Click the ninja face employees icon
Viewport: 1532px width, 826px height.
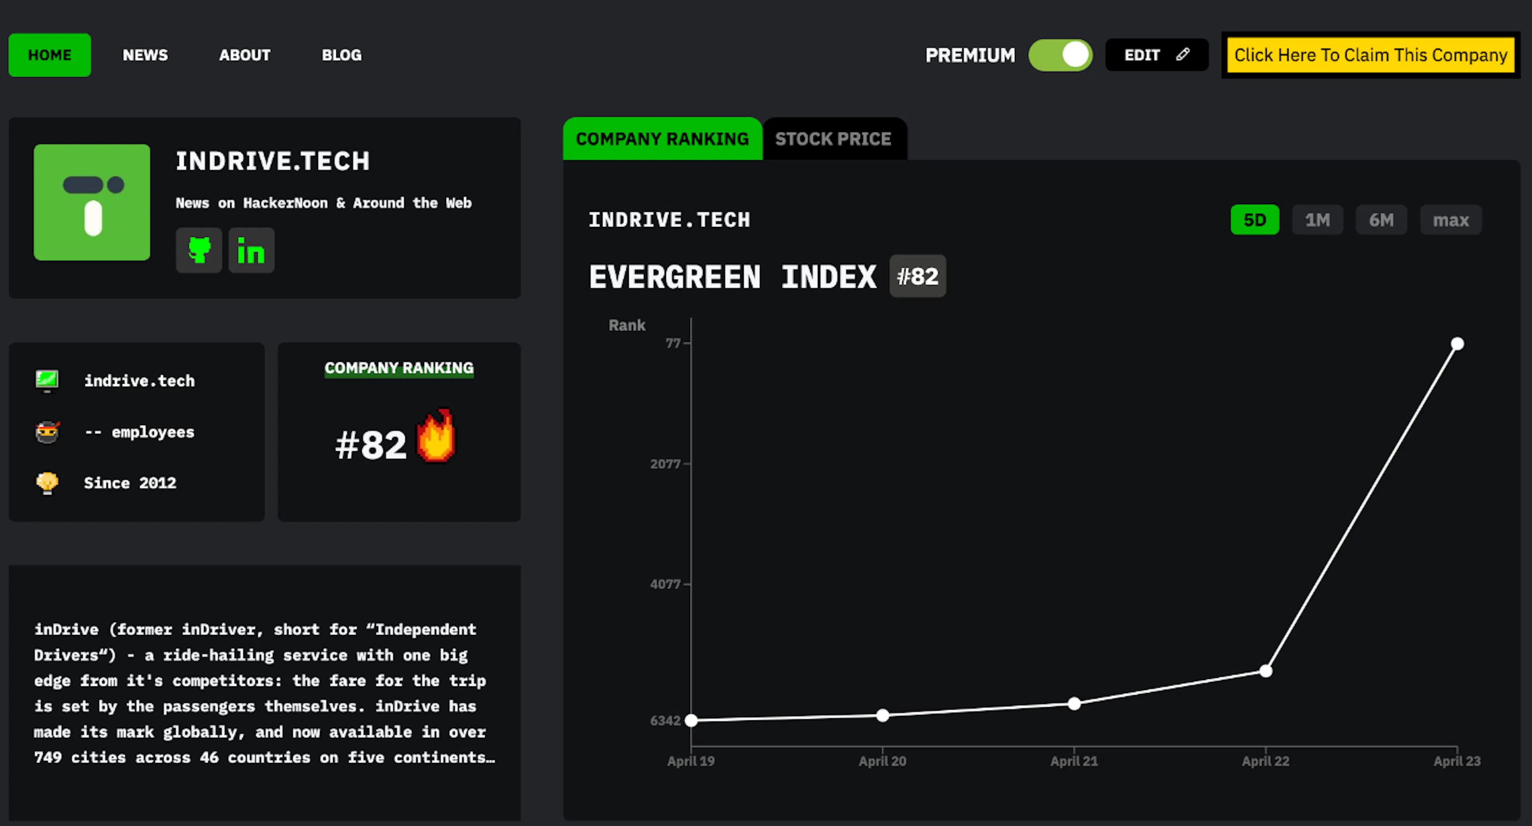pyautogui.click(x=47, y=432)
